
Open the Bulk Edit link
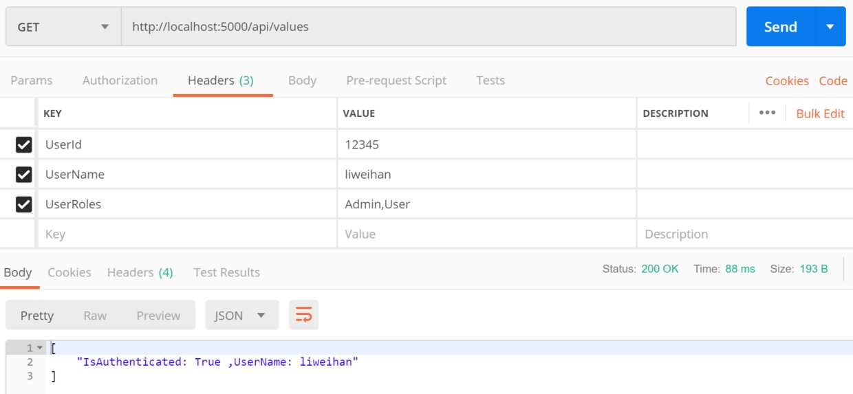(x=820, y=113)
